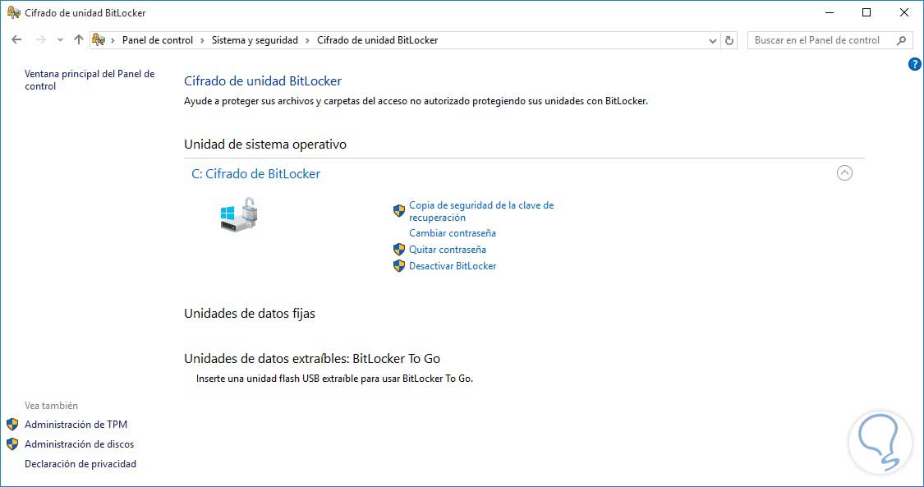Expand the chevron before 'Panel de control'
Image resolution: width=924 pixels, height=487 pixels.
(x=113, y=40)
